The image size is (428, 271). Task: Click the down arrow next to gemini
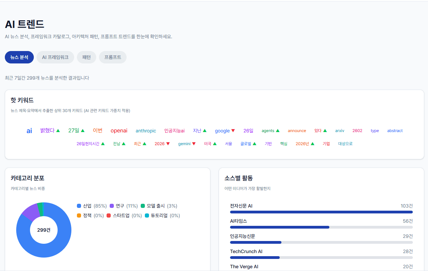[194, 144]
